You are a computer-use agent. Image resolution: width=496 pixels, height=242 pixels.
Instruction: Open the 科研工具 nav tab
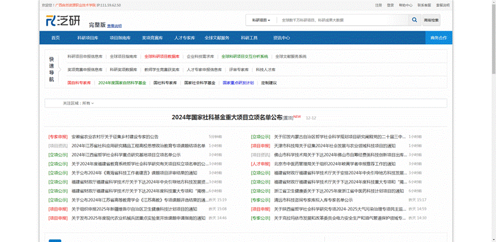click(x=249, y=38)
